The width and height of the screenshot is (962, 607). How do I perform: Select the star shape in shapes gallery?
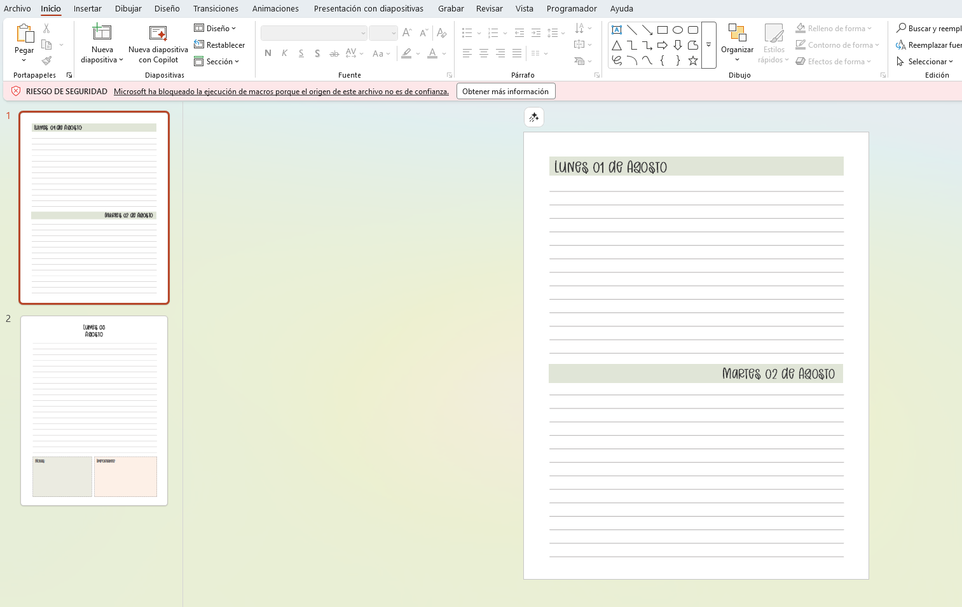[x=693, y=60]
